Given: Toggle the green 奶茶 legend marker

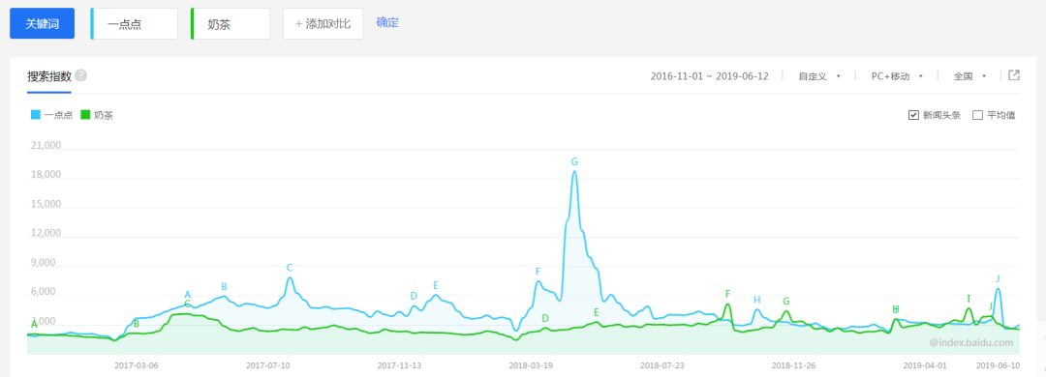Looking at the screenshot, I should pyautogui.click(x=84, y=115).
